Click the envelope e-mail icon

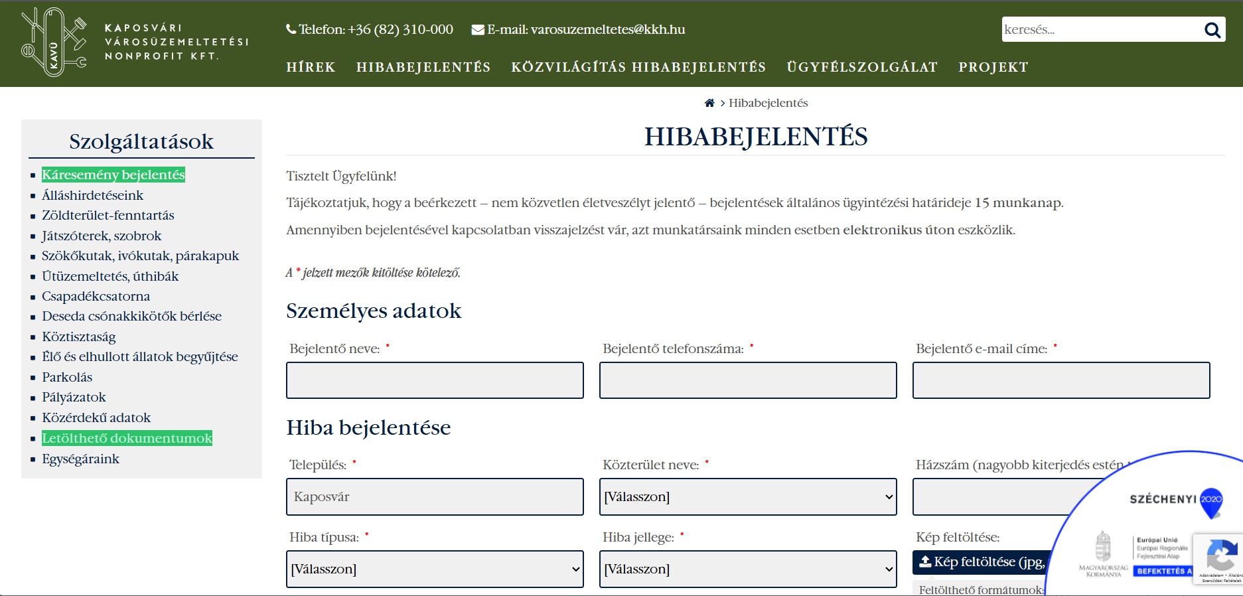[477, 30]
